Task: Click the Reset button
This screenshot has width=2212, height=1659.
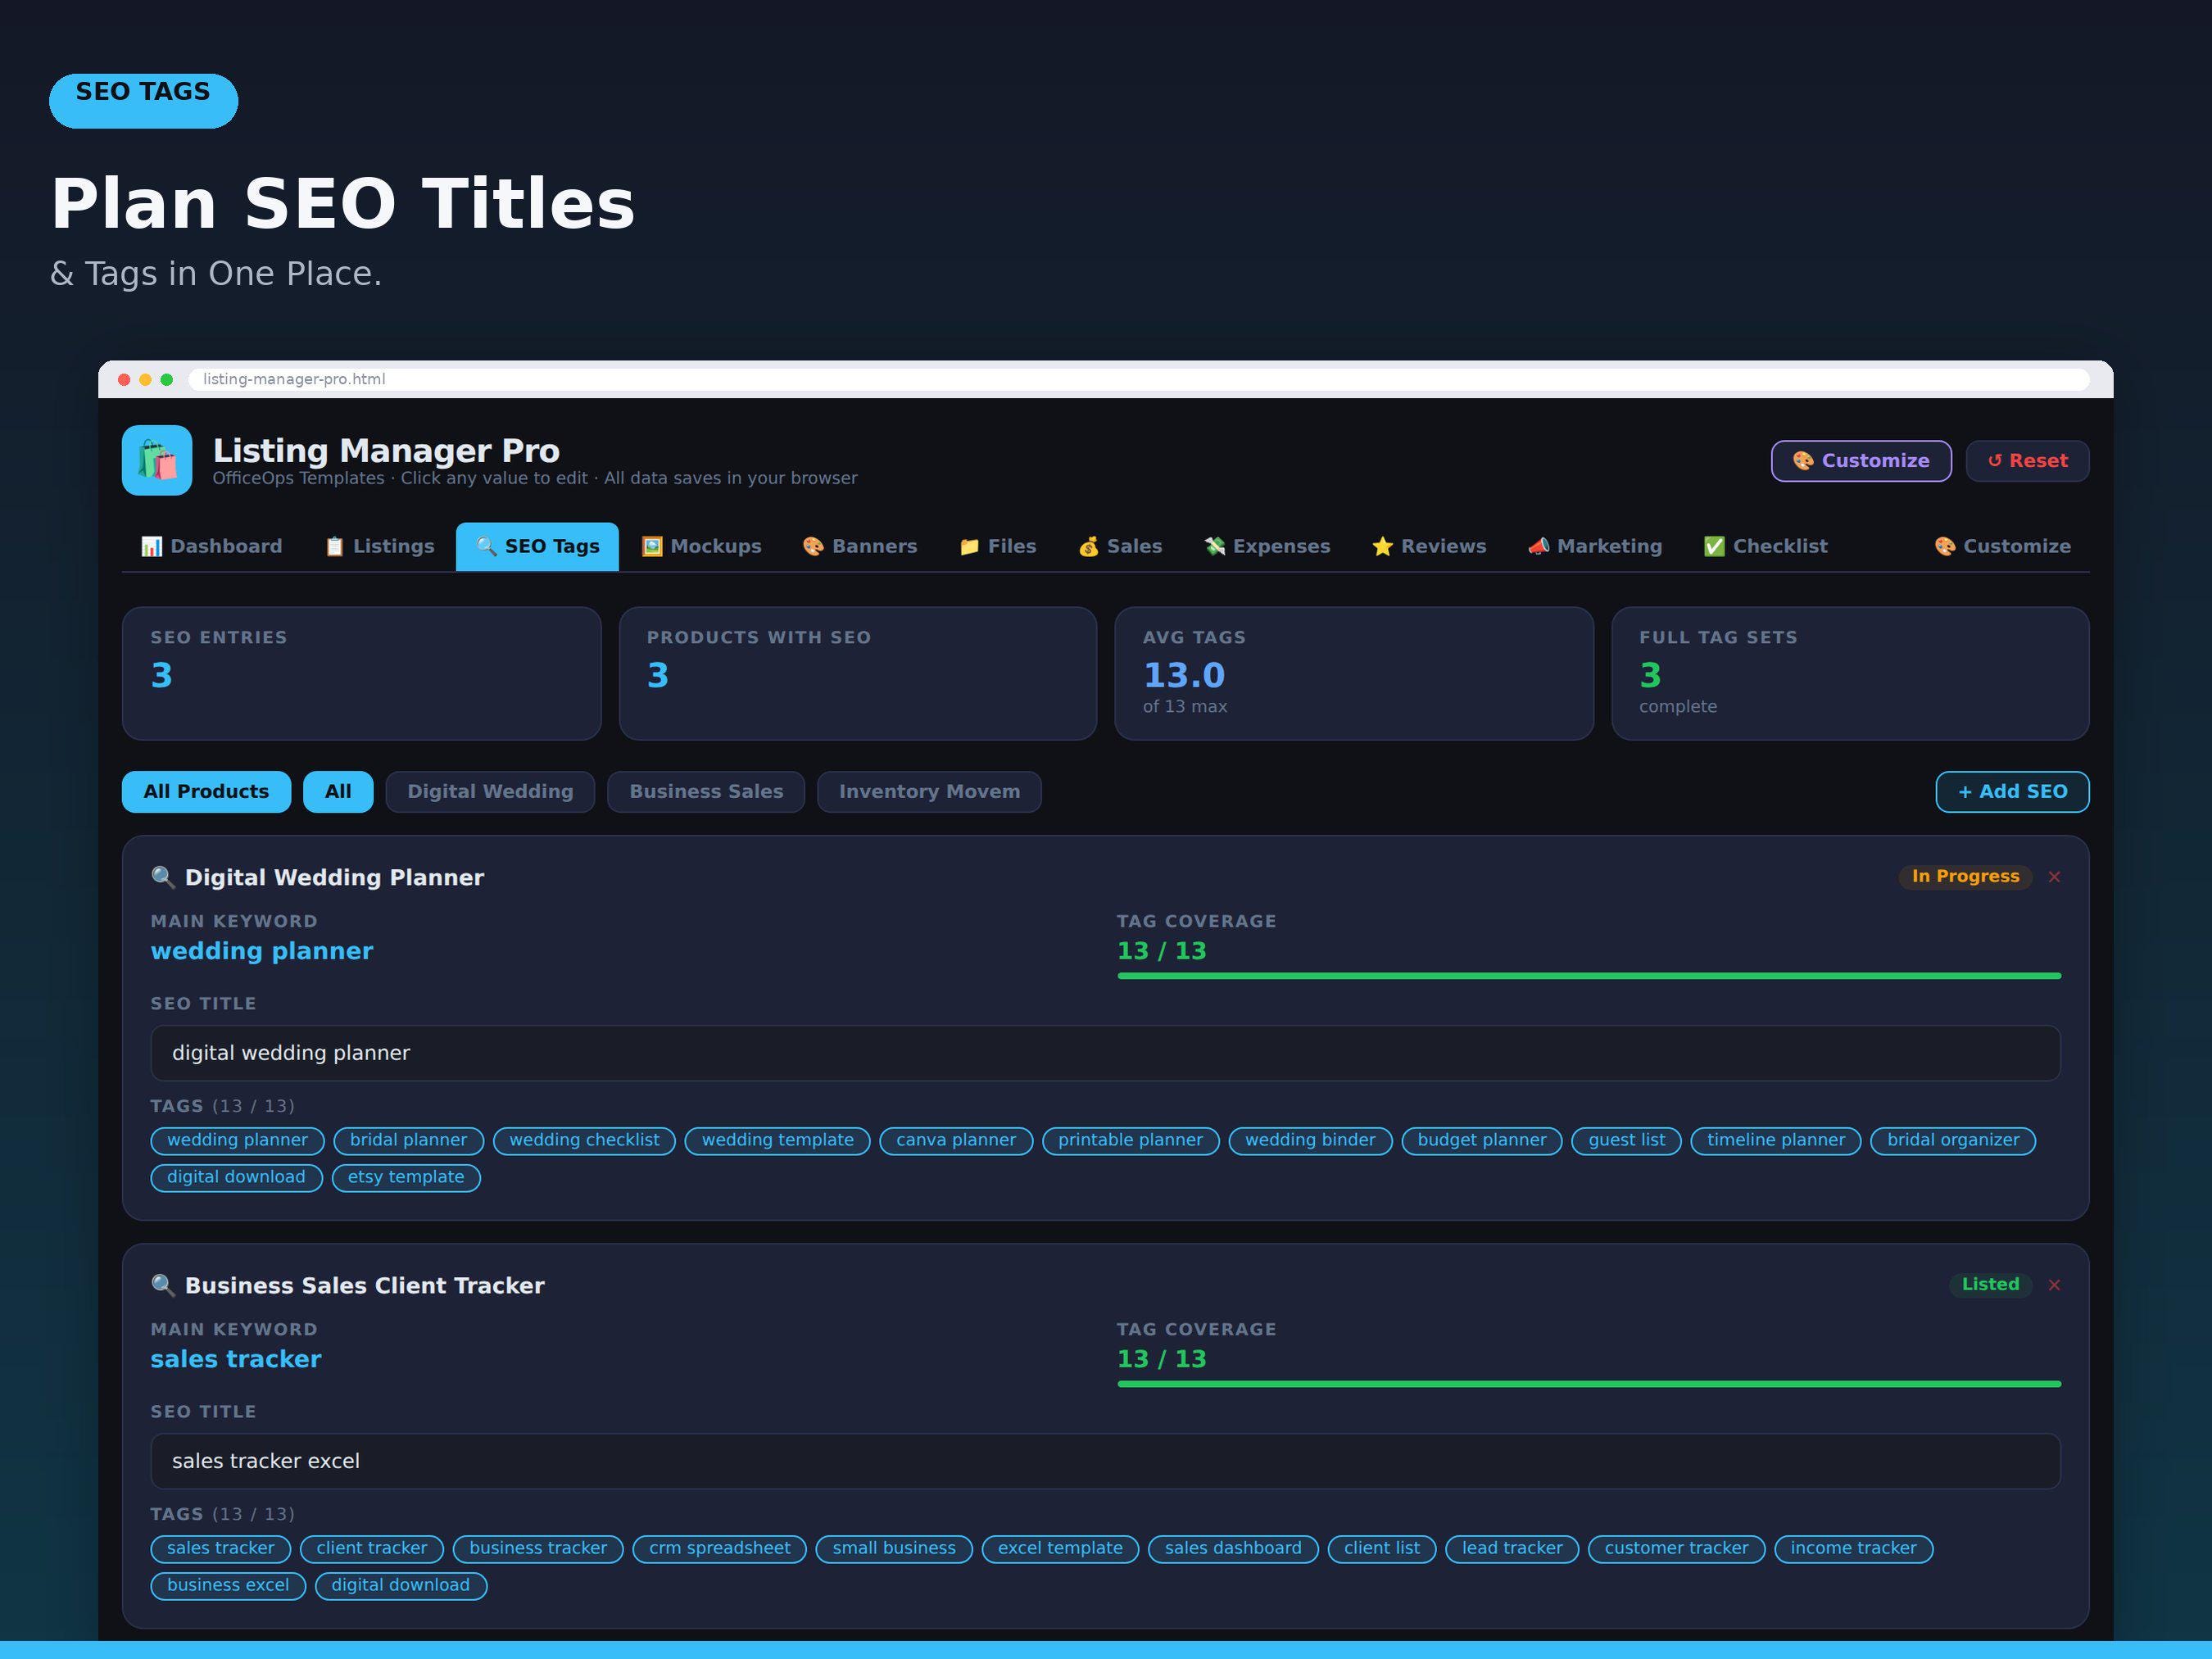Action: pyautogui.click(x=2027, y=461)
